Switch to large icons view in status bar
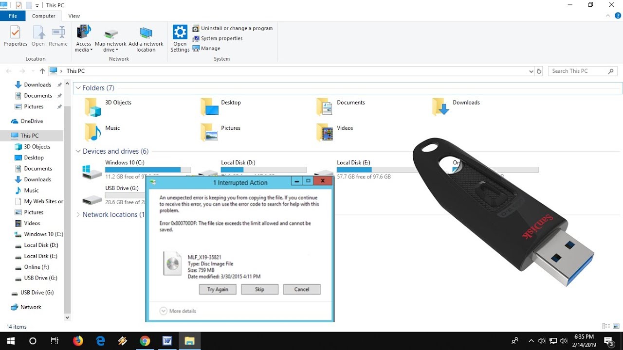Image resolution: width=623 pixels, height=350 pixels. 615,326
